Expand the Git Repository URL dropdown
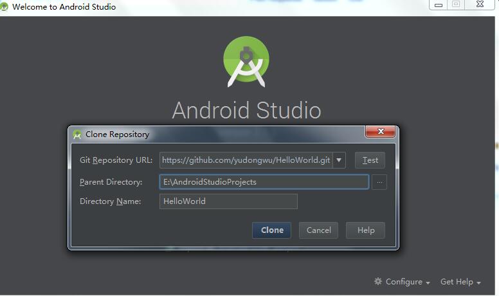Image resolution: width=499 pixels, height=296 pixels. click(339, 160)
